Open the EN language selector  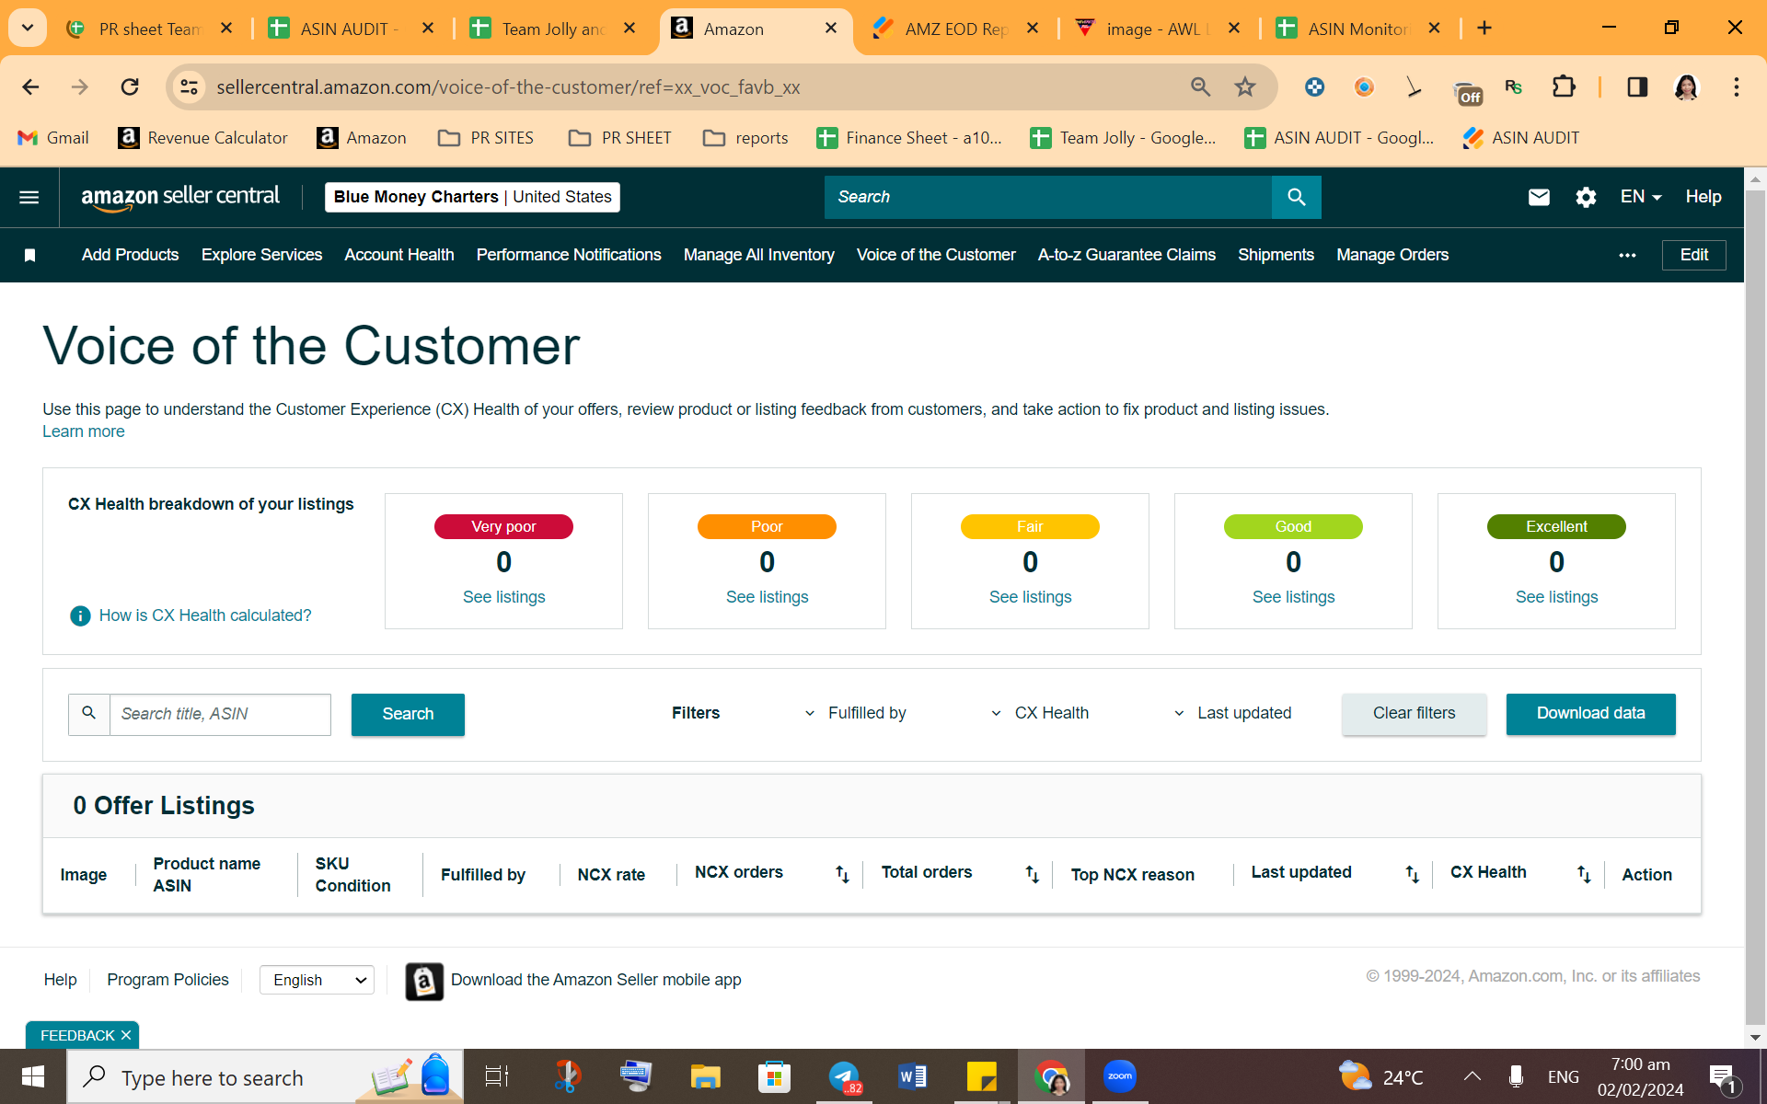pos(1641,197)
